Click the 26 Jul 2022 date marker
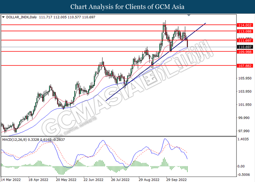 120,180
